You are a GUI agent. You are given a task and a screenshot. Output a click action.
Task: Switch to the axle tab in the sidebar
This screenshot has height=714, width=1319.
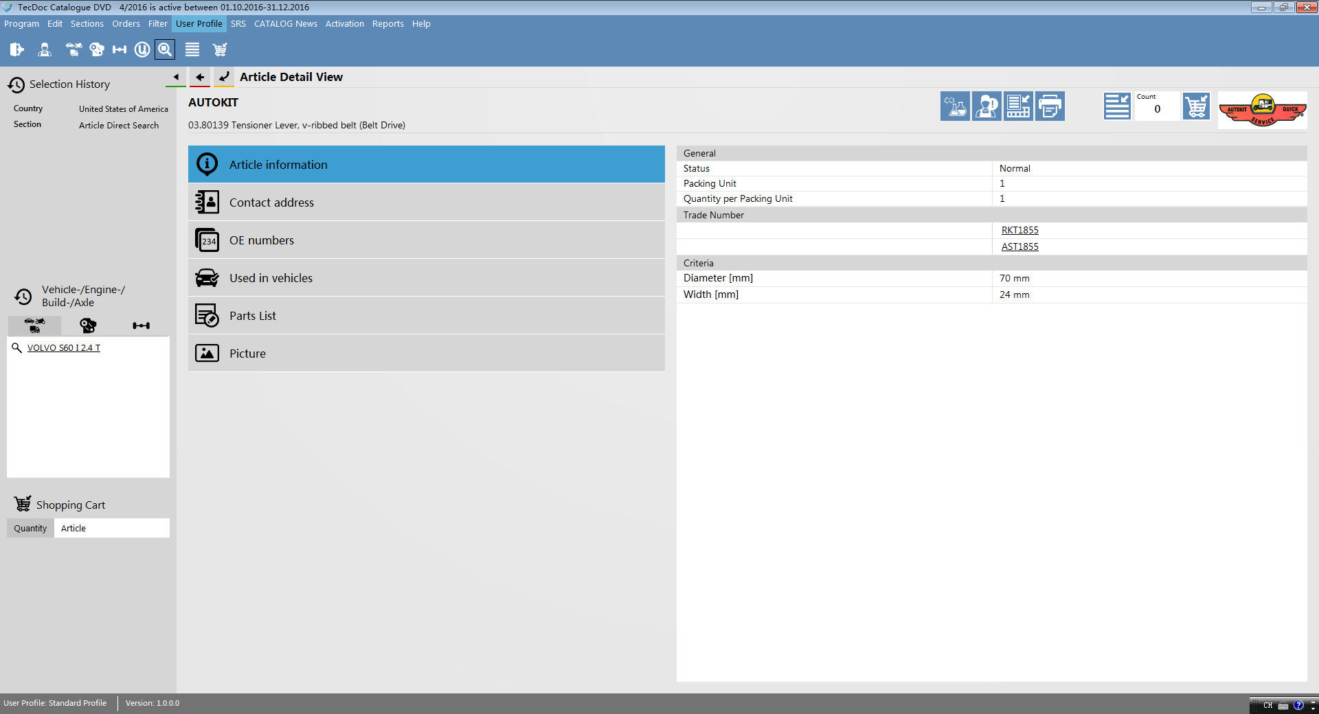(142, 325)
